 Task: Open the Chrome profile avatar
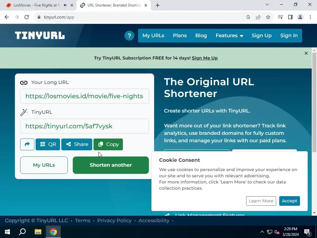pos(300,17)
